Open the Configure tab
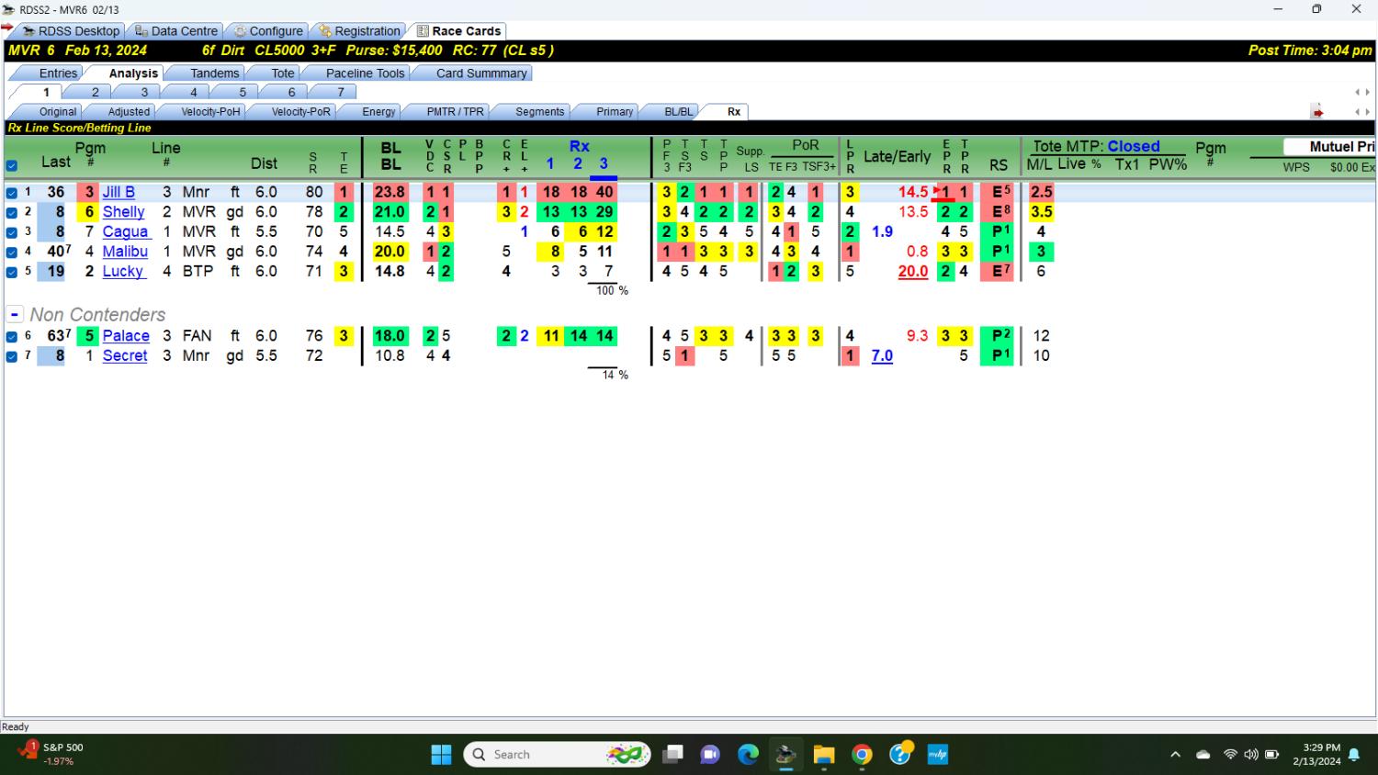Viewport: 1378px width, 775px height. click(267, 31)
